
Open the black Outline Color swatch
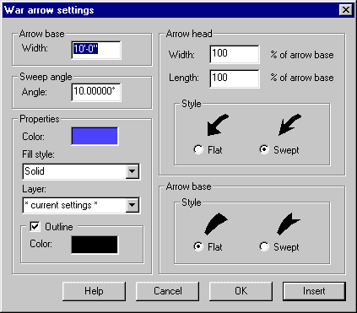(x=95, y=245)
